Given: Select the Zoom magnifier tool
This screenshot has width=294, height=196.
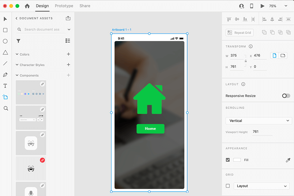Looking at the screenshot, I should [6, 108].
